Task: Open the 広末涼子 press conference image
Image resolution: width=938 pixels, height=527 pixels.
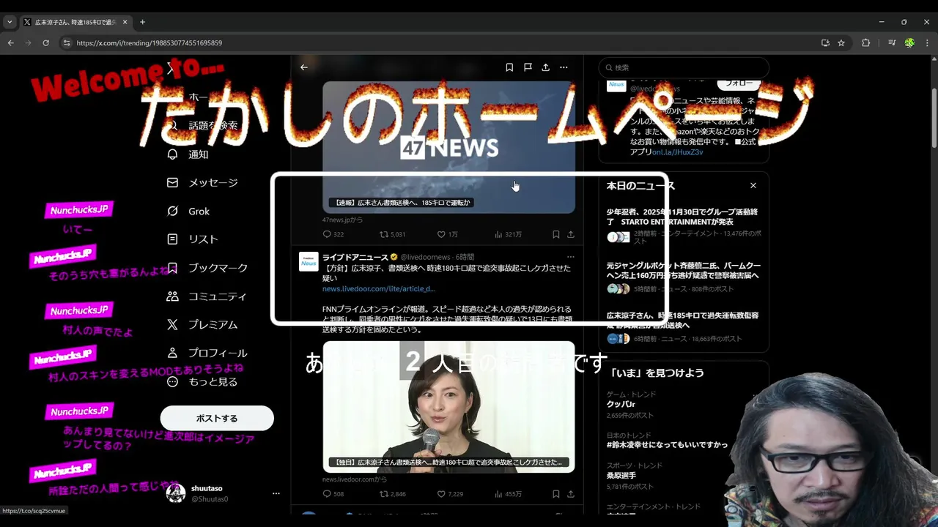Action: (448, 406)
